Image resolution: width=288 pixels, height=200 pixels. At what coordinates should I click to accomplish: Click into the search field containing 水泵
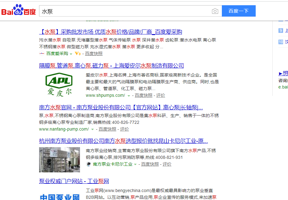pos(123,11)
